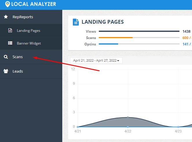
Task: Click the Local Analyzer logo icon
Action: point(7,4)
